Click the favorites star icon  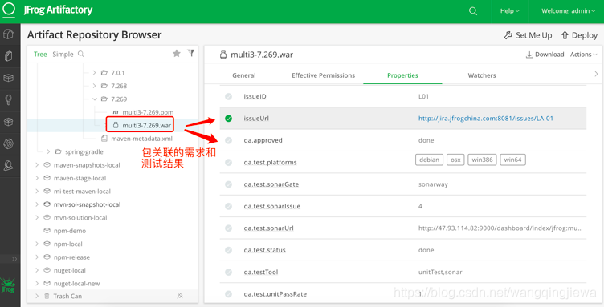(x=177, y=54)
